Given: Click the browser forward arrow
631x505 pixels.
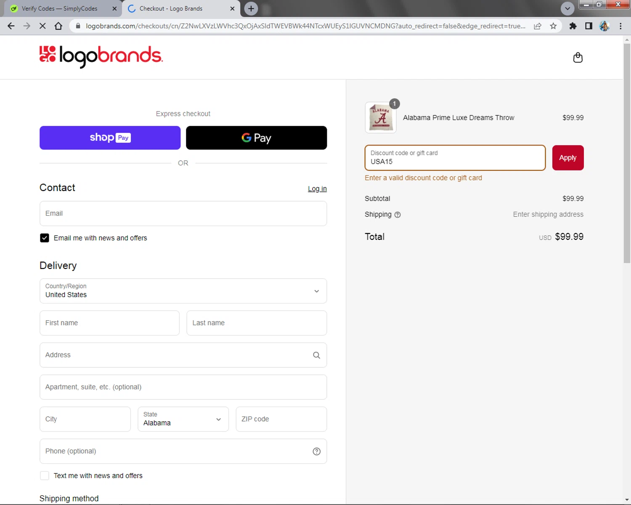Looking at the screenshot, I should tap(27, 26).
